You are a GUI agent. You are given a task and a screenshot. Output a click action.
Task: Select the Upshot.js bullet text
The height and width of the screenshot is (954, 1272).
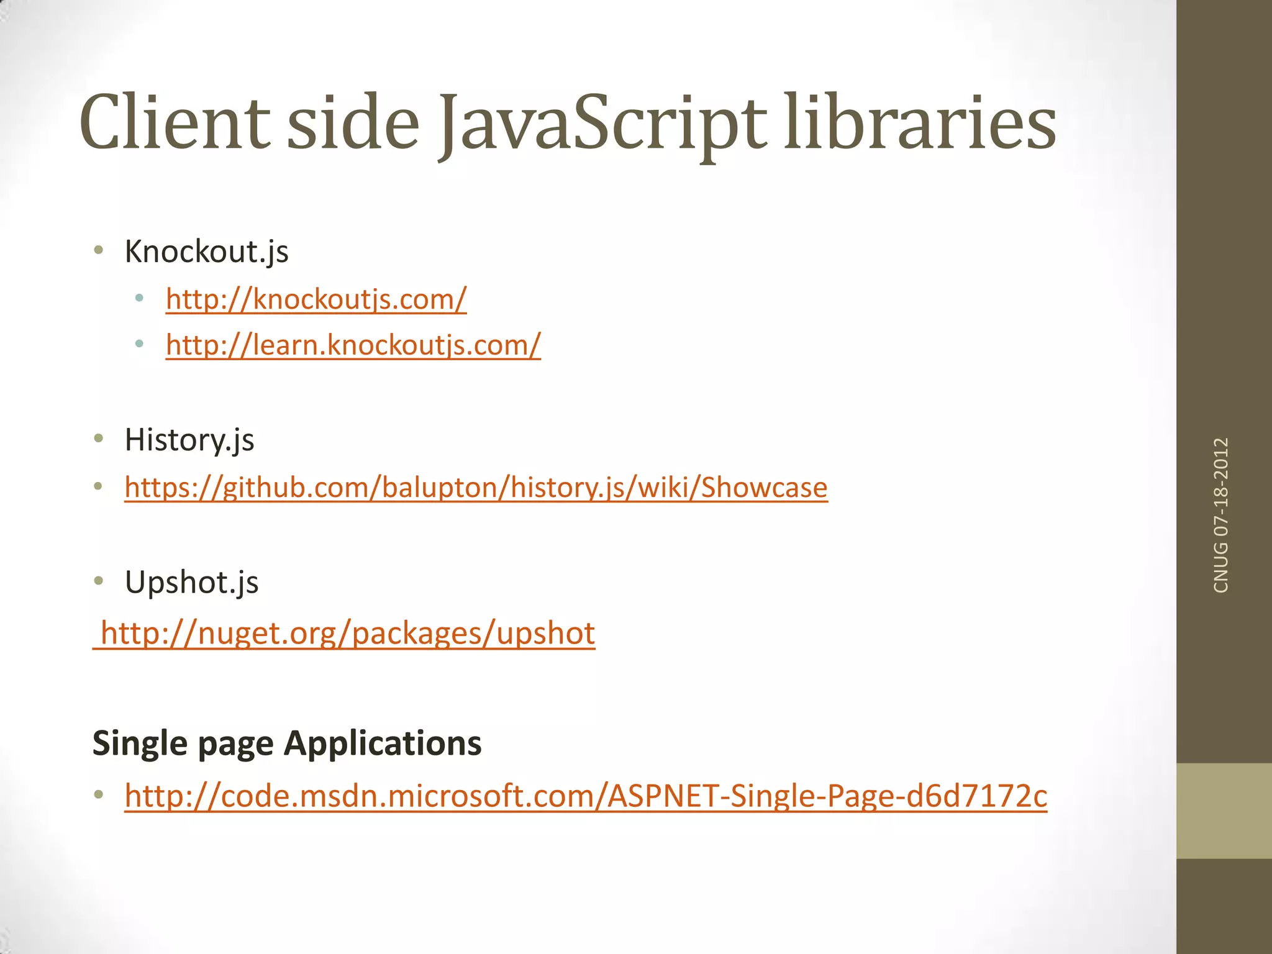point(191,583)
